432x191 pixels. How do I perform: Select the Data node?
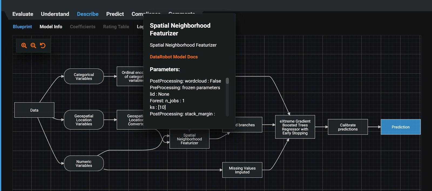point(34,110)
